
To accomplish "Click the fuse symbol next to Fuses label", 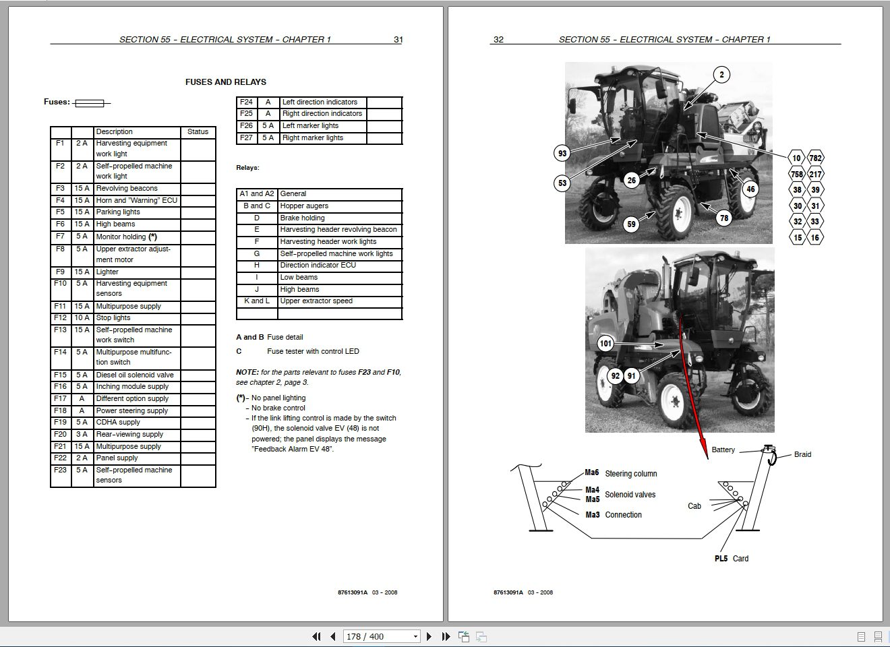I will click(x=91, y=102).
